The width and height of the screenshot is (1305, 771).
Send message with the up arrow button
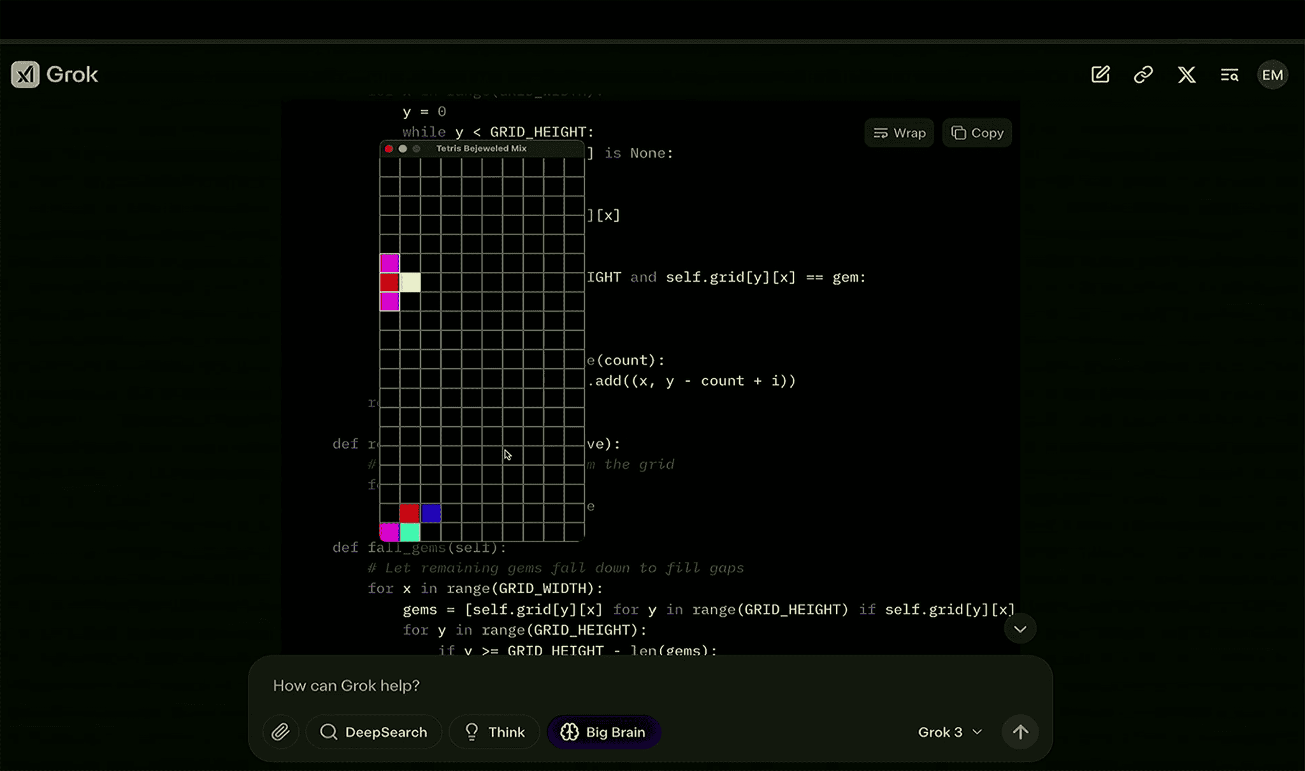tap(1020, 732)
